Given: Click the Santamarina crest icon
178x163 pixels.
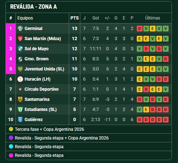Looking at the screenshot, I should 20,99.
